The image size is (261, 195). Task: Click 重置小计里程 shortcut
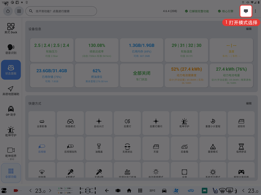(x=213, y=123)
